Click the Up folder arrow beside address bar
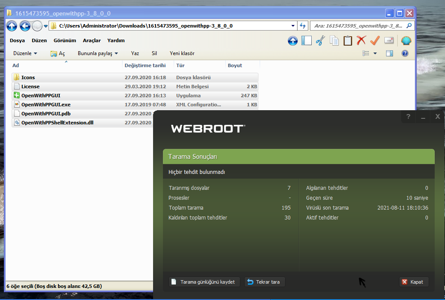 [12, 26]
